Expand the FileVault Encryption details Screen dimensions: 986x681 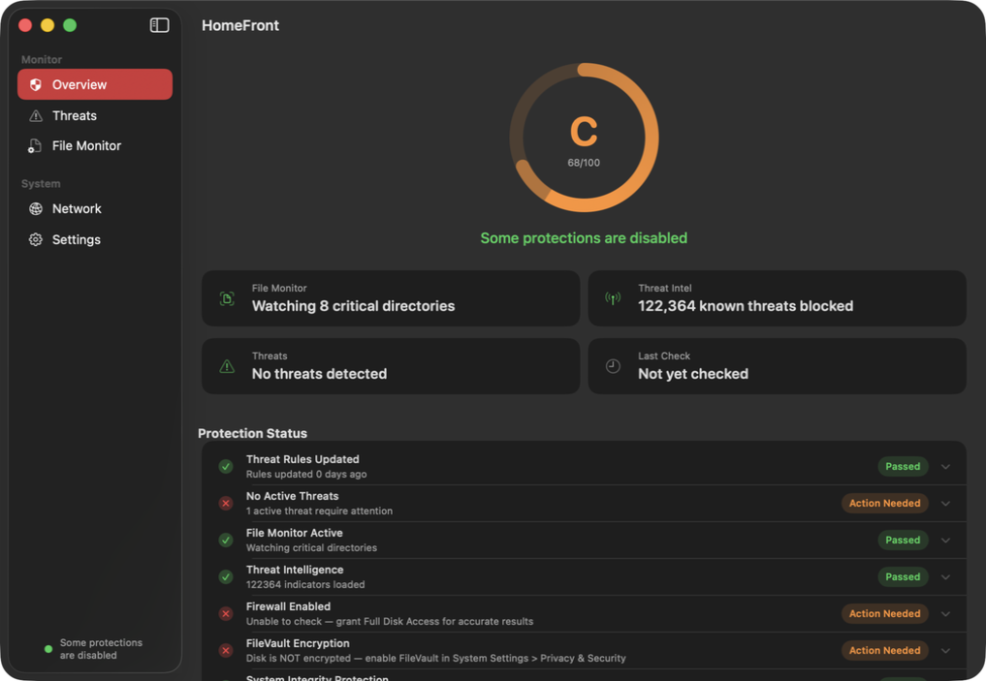pos(945,650)
